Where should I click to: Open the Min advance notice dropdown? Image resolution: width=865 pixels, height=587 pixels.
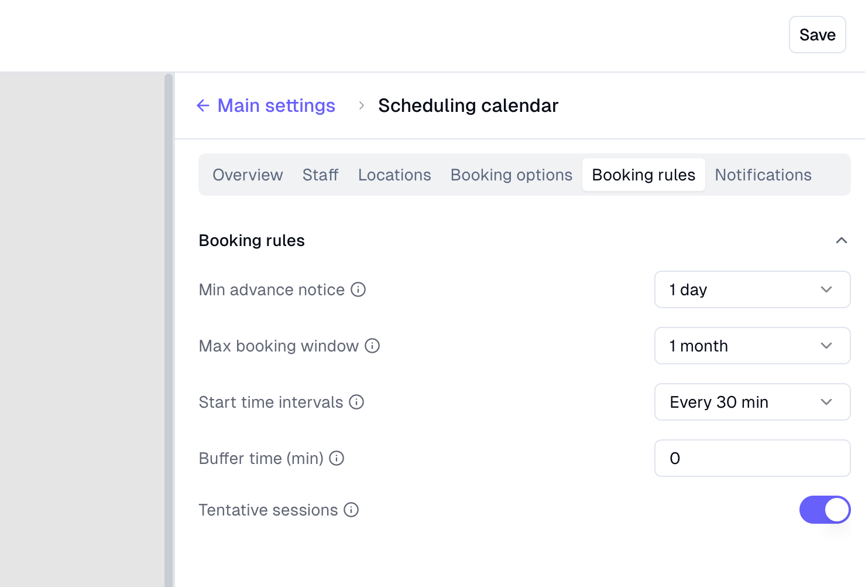pyautogui.click(x=752, y=289)
